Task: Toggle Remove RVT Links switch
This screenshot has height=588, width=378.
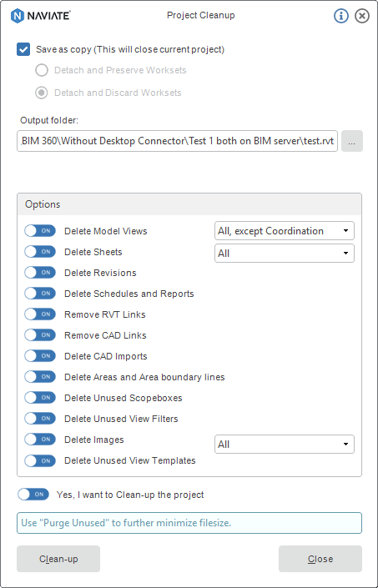Action: pyautogui.click(x=40, y=314)
